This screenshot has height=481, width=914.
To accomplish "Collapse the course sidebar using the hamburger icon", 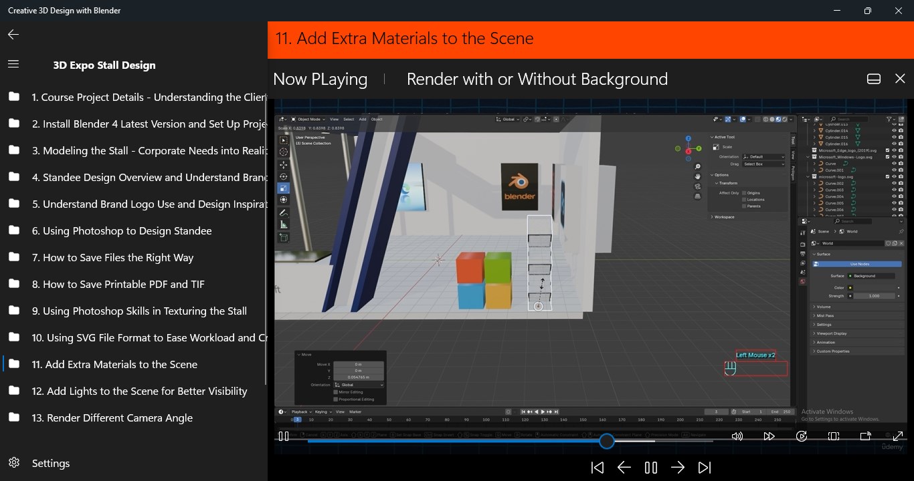I will pyautogui.click(x=13, y=64).
